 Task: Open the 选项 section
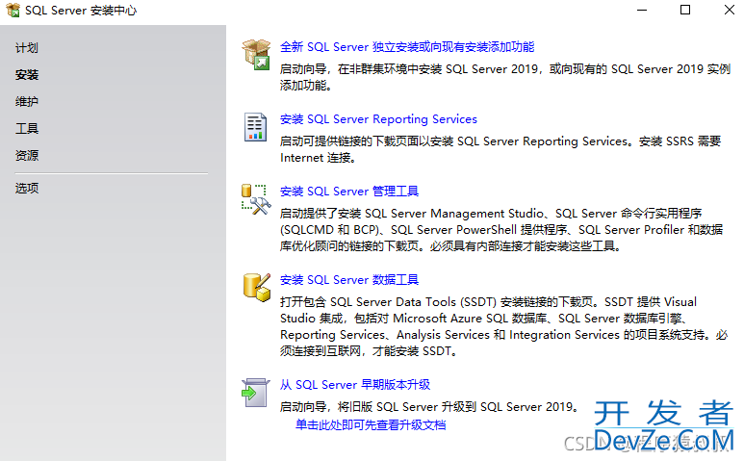click(x=27, y=189)
